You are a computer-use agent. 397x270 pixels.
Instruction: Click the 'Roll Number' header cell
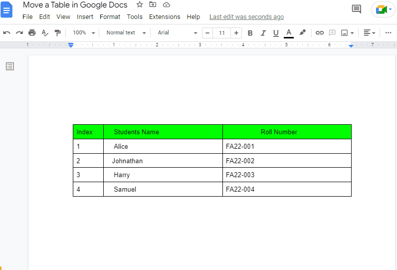(x=287, y=132)
